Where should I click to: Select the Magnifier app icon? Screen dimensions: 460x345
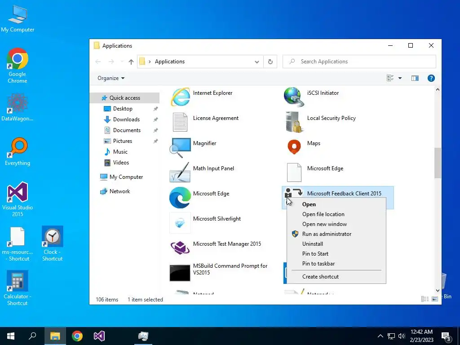pyautogui.click(x=180, y=147)
